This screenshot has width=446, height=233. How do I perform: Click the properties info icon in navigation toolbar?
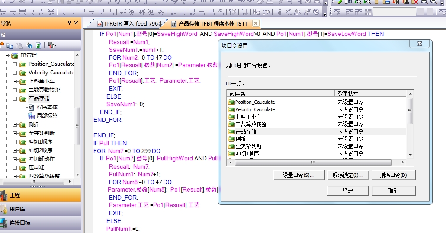[29, 45]
